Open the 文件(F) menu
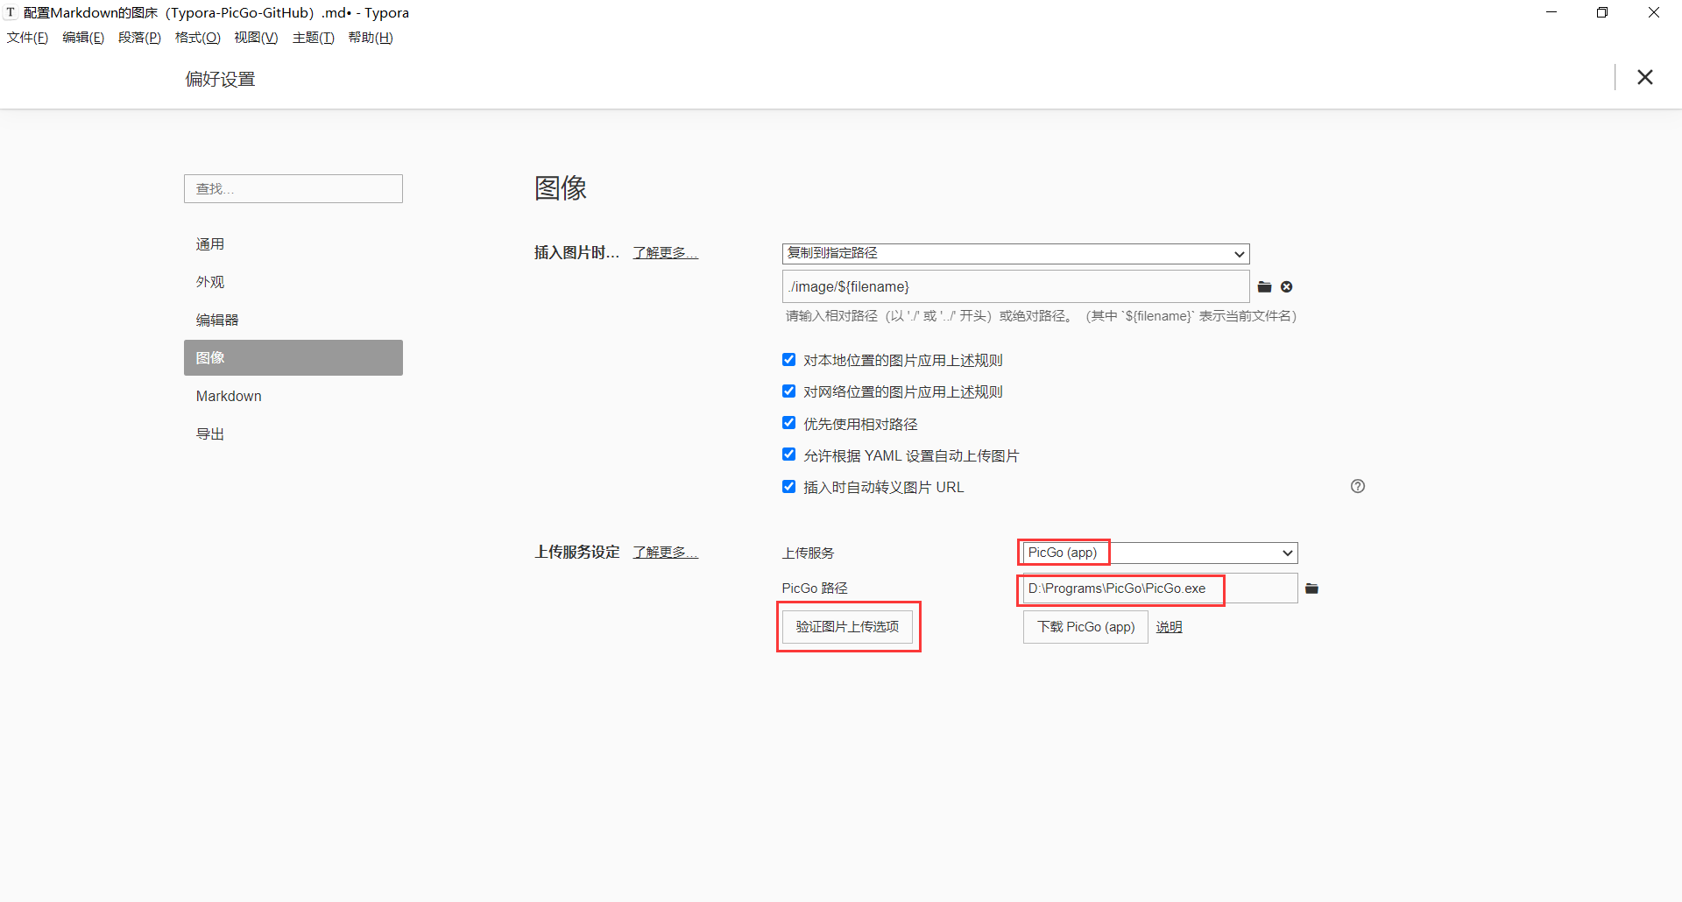The height and width of the screenshot is (902, 1682). (27, 38)
